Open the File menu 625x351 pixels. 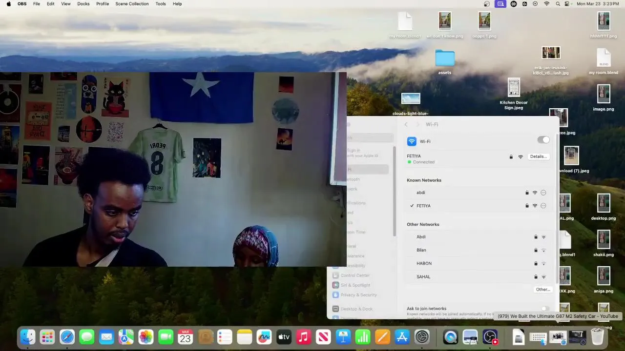click(37, 3)
